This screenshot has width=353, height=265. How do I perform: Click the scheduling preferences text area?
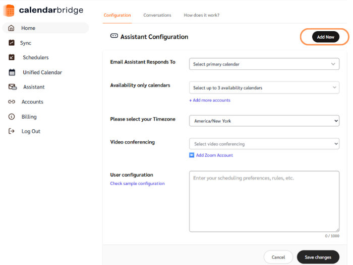[264, 202]
